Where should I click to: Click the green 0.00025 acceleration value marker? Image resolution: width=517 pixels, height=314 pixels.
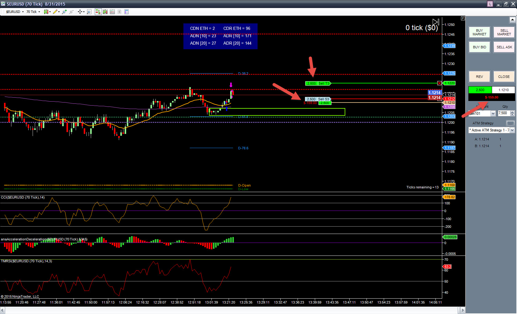point(450,237)
